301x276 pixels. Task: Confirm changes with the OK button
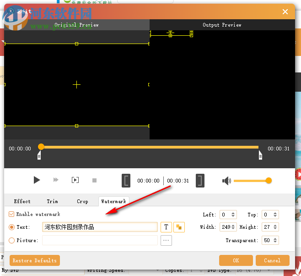coord(236,260)
